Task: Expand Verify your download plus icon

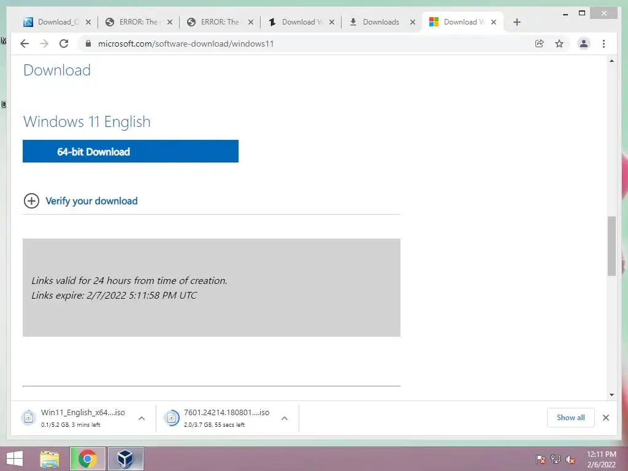Action: click(x=32, y=201)
